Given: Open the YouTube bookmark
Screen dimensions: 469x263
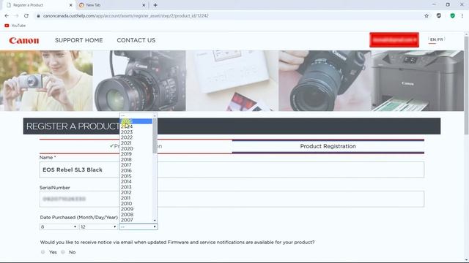Looking at the screenshot, I should (x=15, y=26).
